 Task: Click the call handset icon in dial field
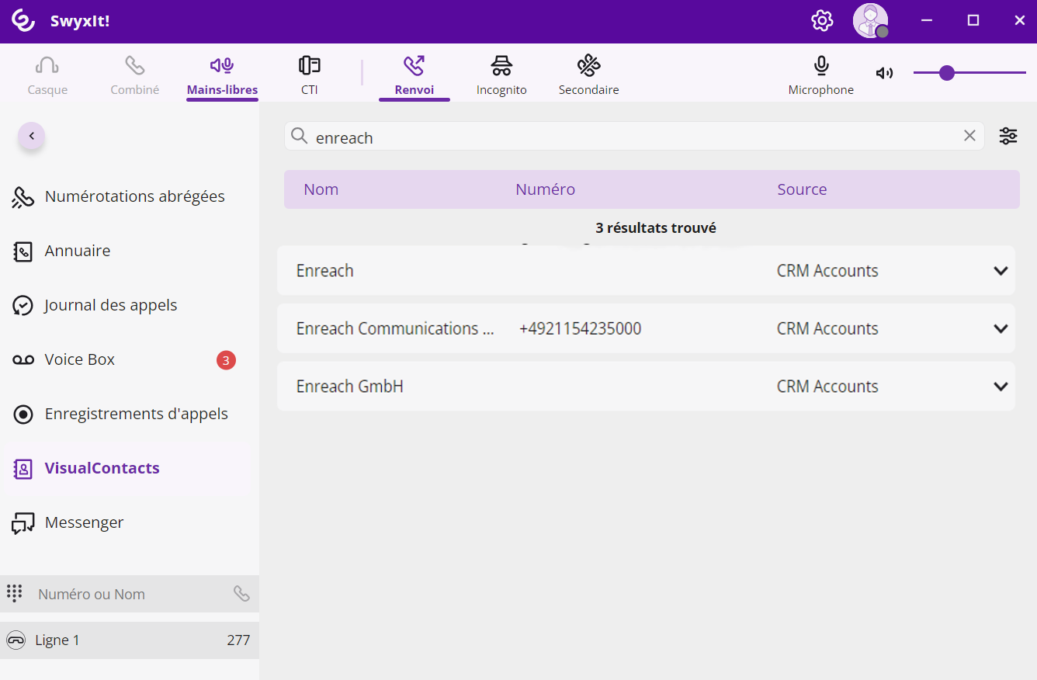[x=241, y=594]
